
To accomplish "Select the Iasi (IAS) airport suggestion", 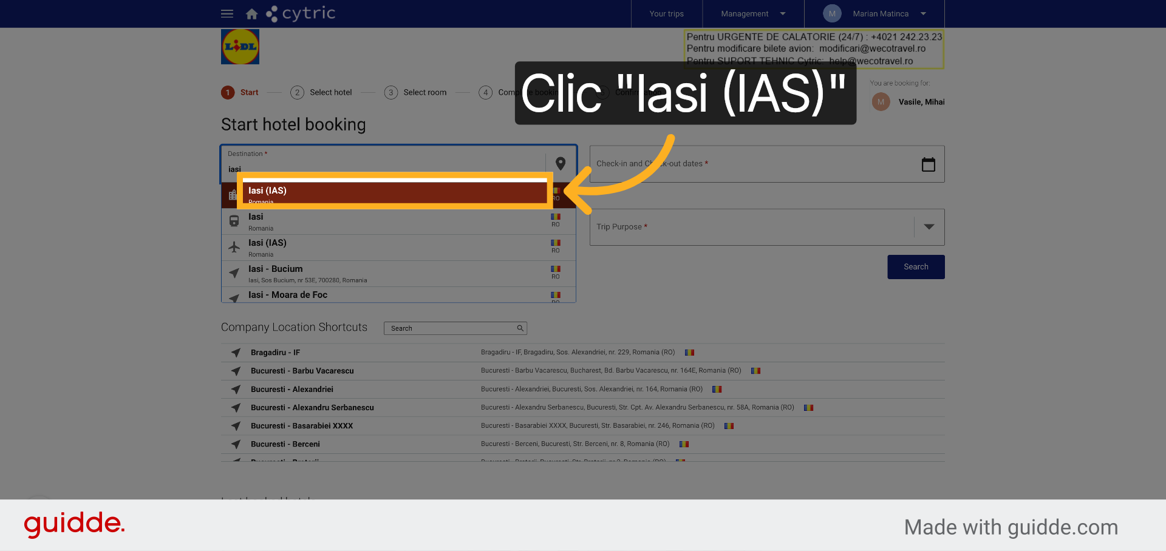I will 398,248.
